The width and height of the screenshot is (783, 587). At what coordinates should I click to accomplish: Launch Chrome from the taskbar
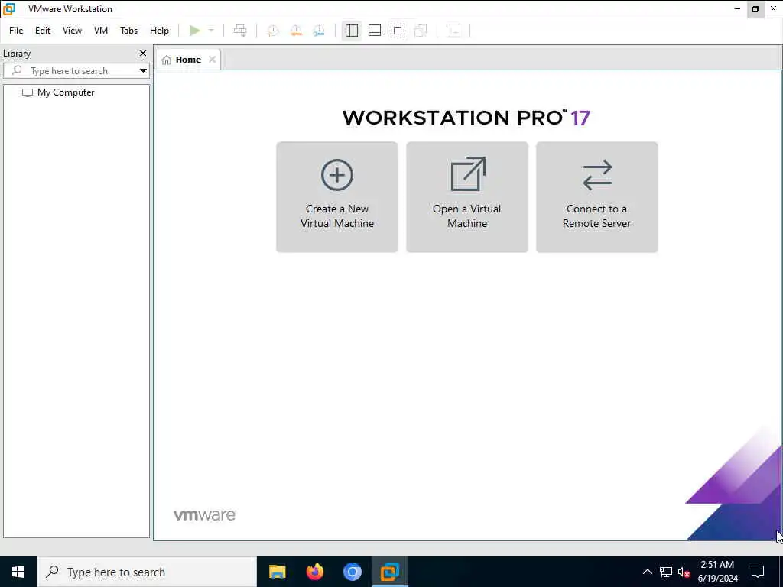coord(352,572)
